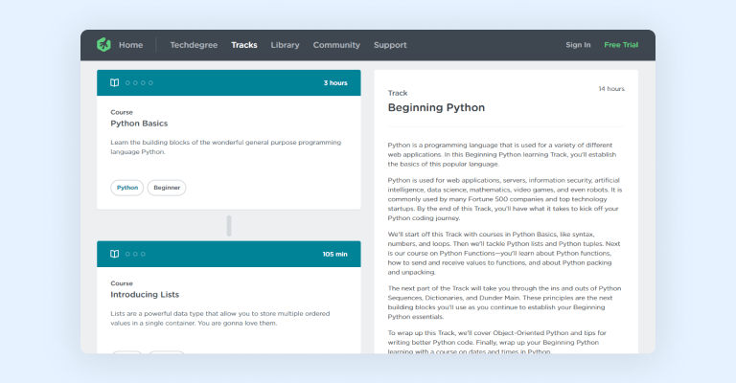Select the Beginner tag on Python Basics
The image size is (736, 383).
point(167,188)
